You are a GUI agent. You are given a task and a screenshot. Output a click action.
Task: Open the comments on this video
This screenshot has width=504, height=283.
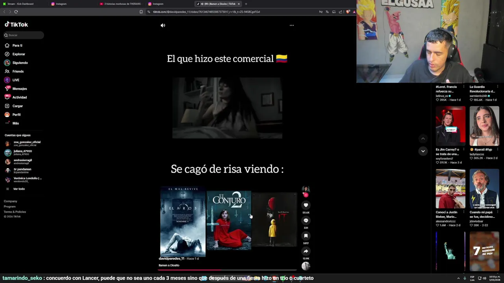[x=306, y=220]
